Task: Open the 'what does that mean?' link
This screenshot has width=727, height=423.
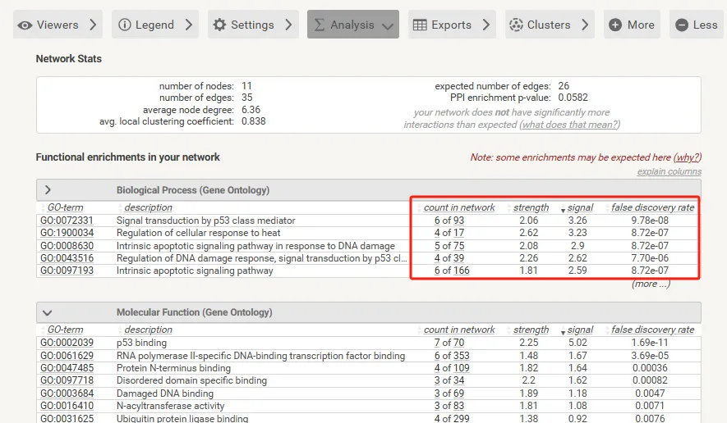Action: (569, 125)
